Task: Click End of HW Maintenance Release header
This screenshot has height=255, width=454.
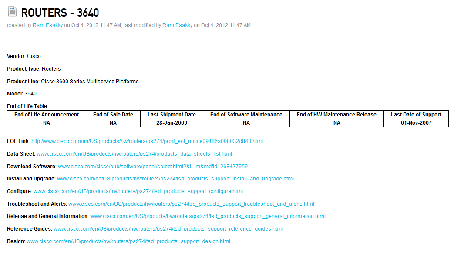Action: (x=337, y=115)
